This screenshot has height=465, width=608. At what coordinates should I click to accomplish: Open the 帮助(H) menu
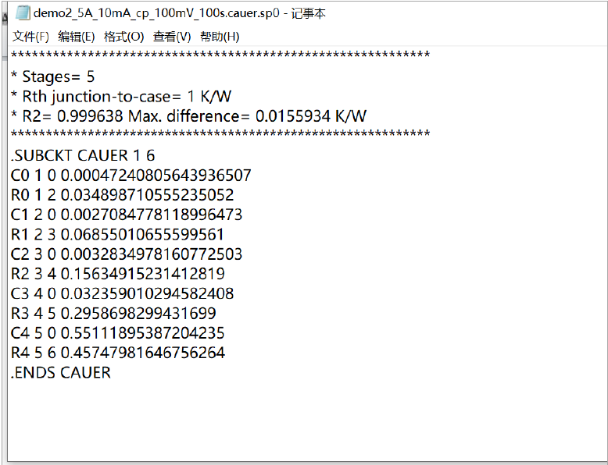220,37
